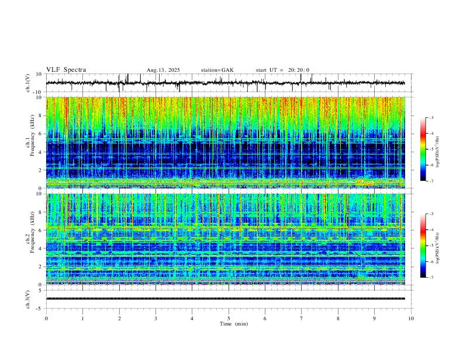Click time axis tick label "7"
This screenshot has height=357, width=463.
click(x=302, y=318)
